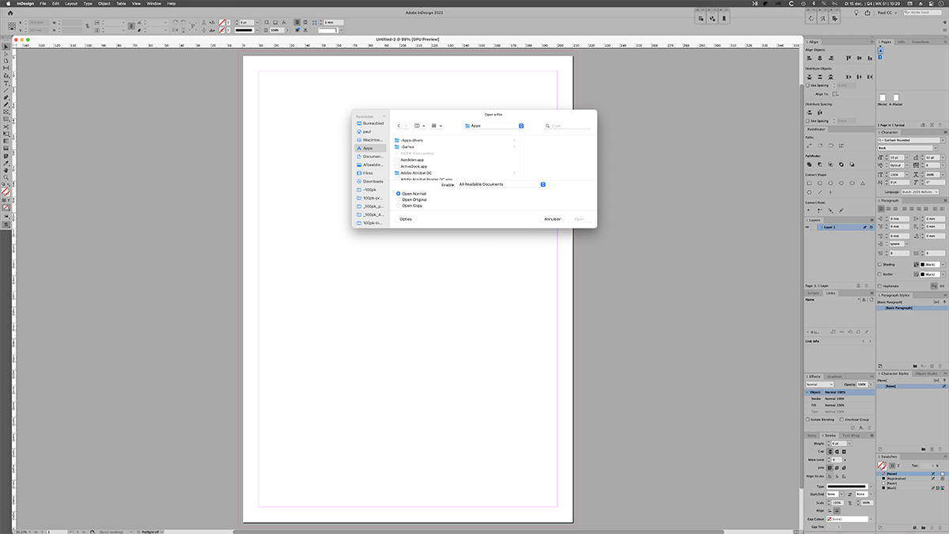Choose the Scissors tool
Screen dimensions: 949x534
(x=6, y=126)
